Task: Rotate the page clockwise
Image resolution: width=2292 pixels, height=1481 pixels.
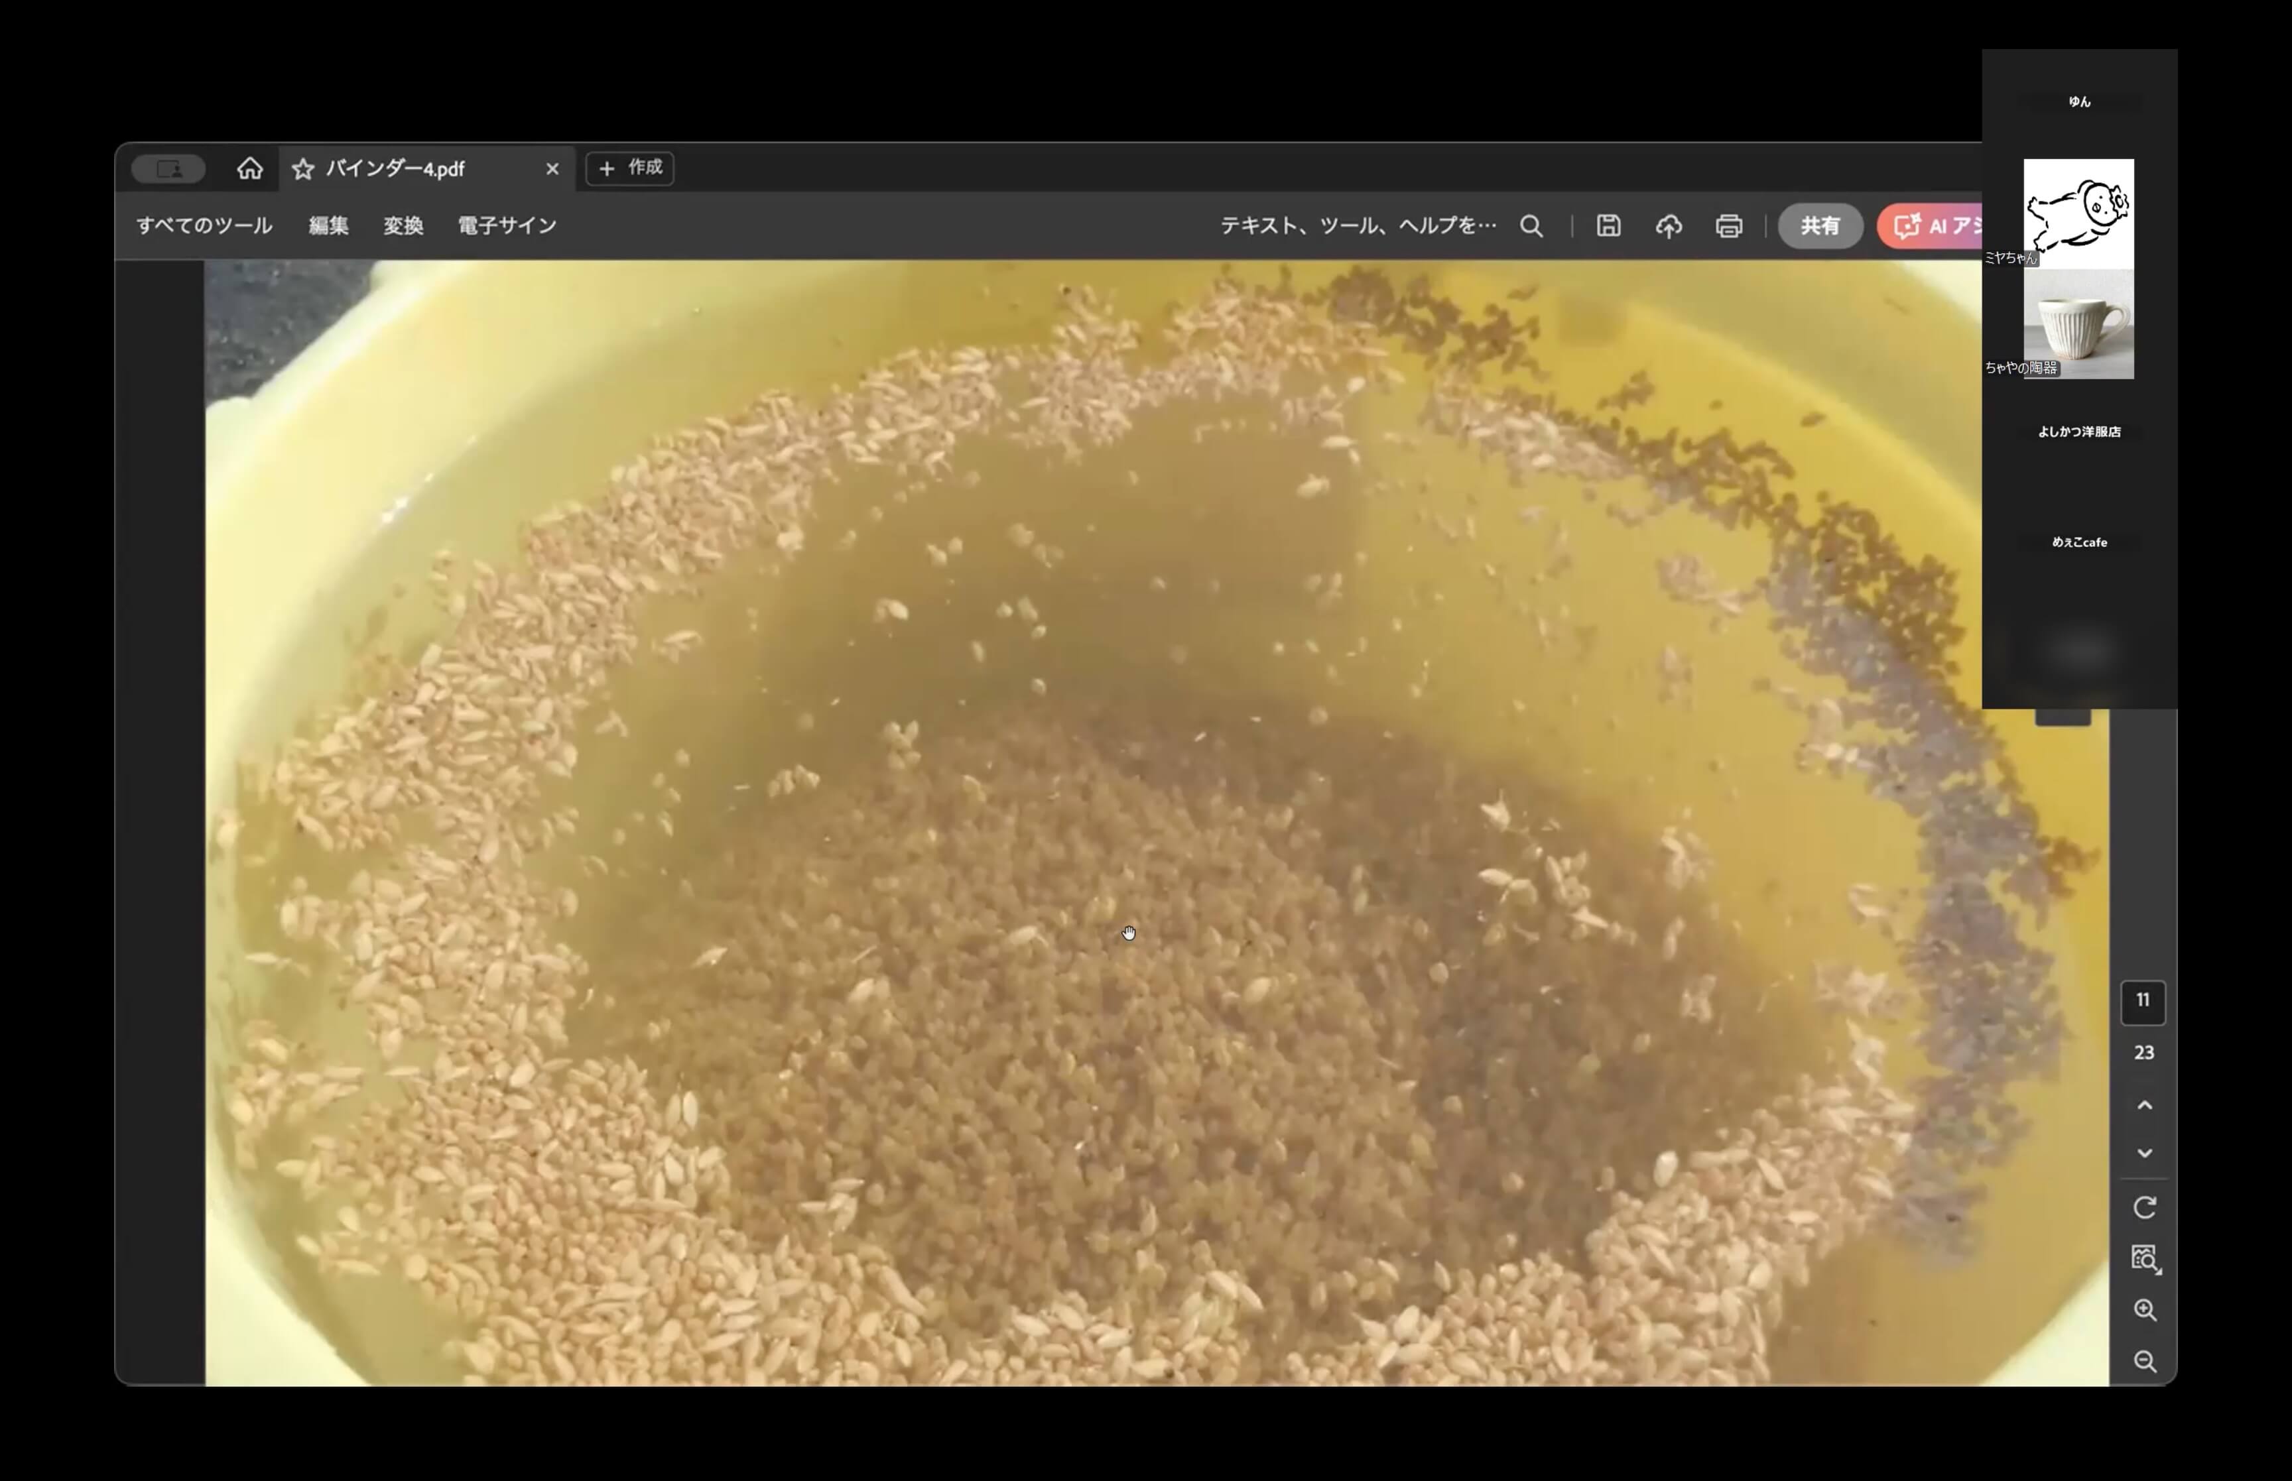Action: point(2144,1207)
